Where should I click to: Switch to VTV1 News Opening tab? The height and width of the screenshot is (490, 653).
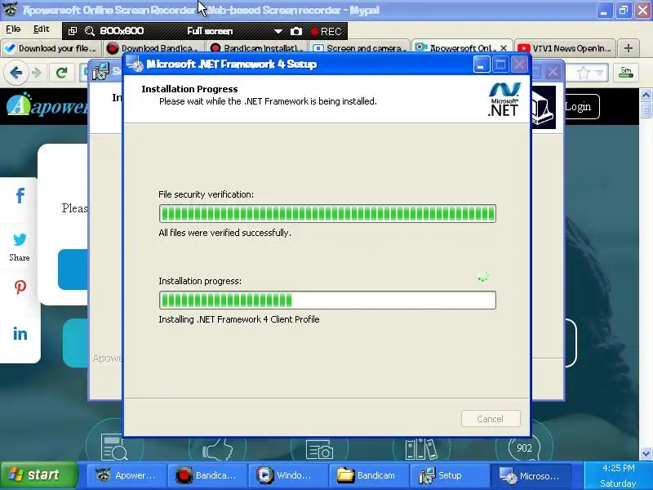564,48
